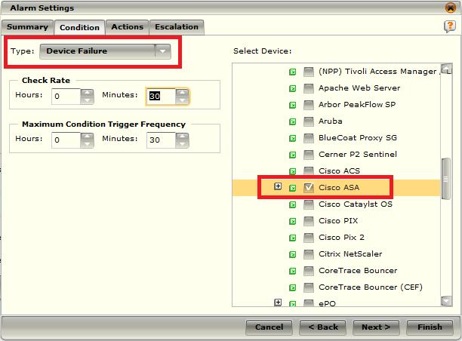
Task: Focus the Trigger Frequency Minutes field
Action: pyautogui.click(x=161, y=140)
